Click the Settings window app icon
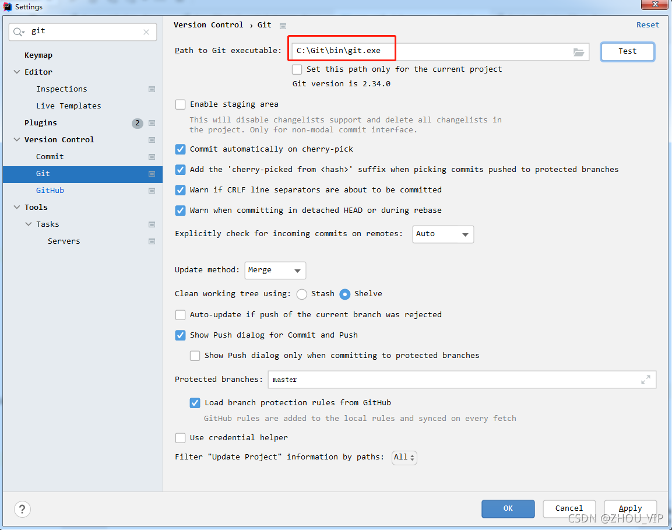This screenshot has height=530, width=672. pyautogui.click(x=8, y=6)
